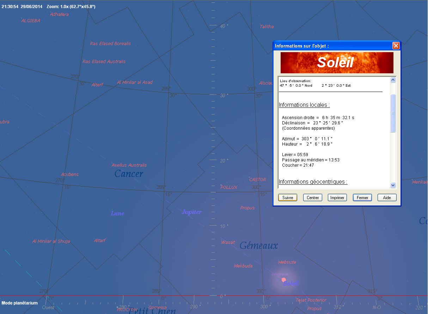The image size is (428, 314).
Task: Dismiss the dialog with Fermer
Action: 362,198
